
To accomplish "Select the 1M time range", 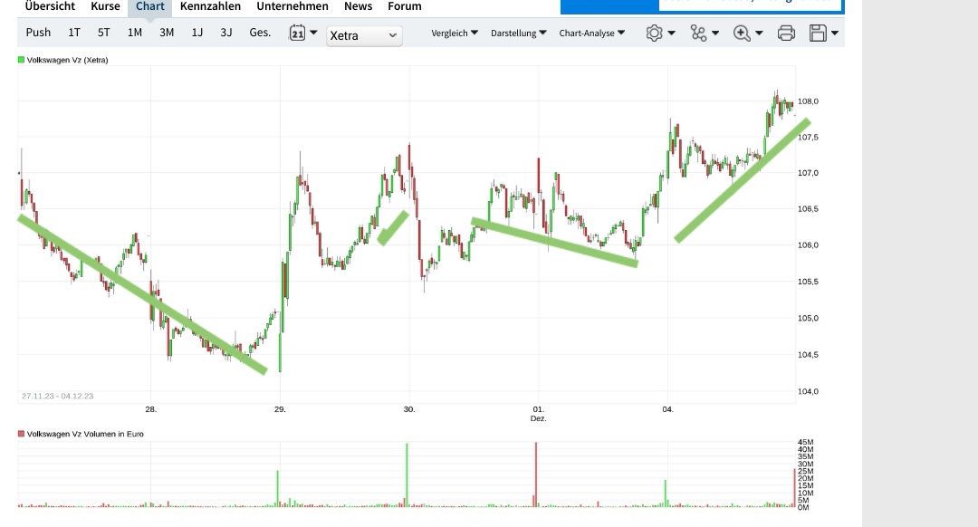I will point(135,33).
